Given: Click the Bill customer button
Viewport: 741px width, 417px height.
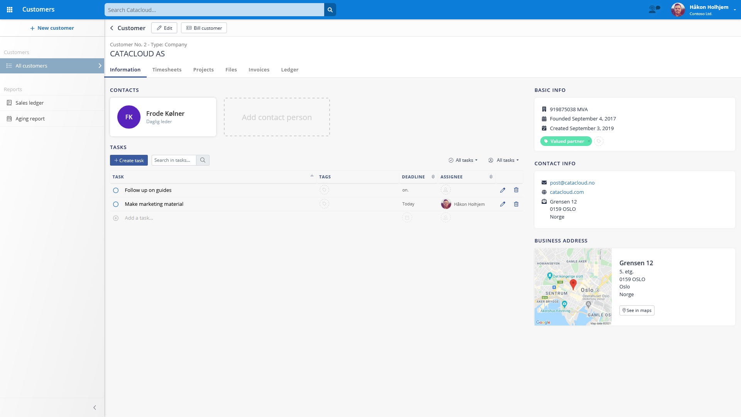Looking at the screenshot, I should coord(204,28).
